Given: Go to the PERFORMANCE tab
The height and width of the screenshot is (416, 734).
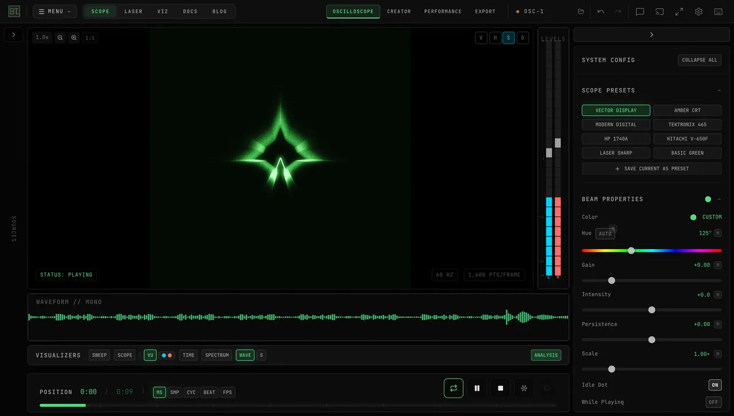Looking at the screenshot, I should click(443, 11).
